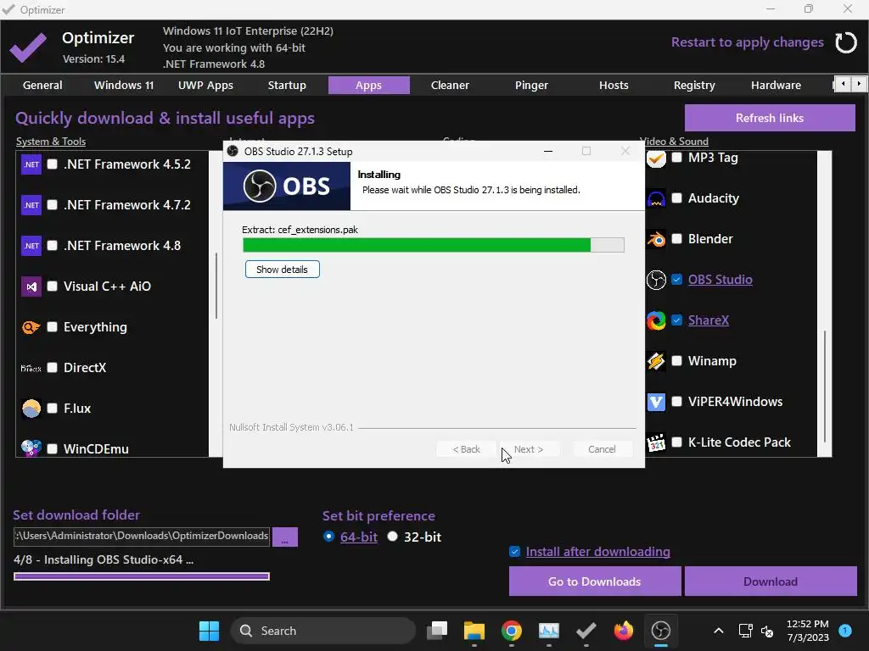
Task: Open the Windows Start menu
Action: 209,631
